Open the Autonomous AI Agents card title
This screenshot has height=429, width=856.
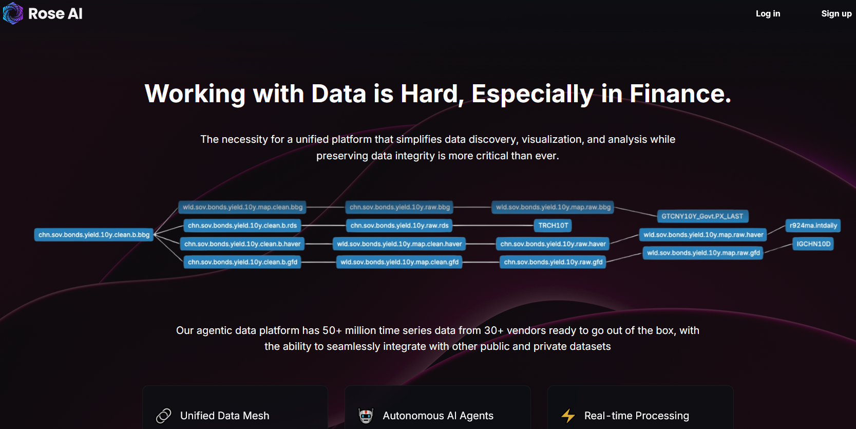pyautogui.click(x=437, y=416)
